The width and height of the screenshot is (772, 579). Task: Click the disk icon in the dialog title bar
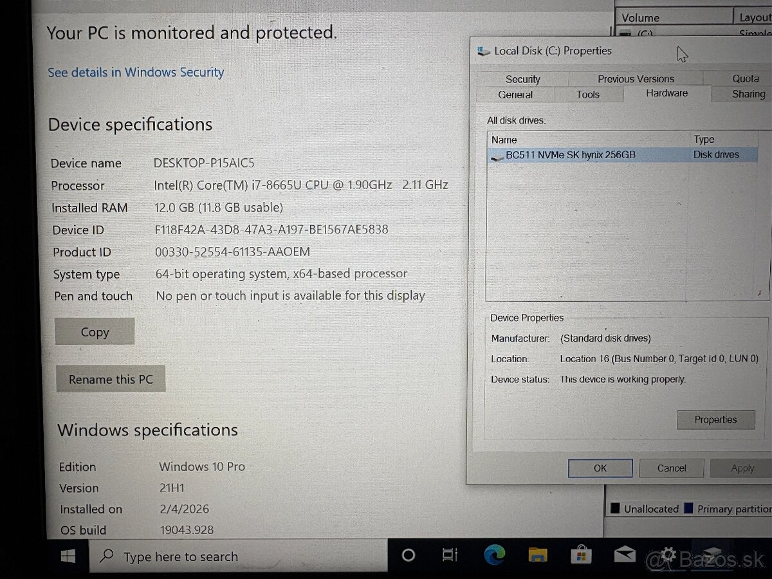point(482,51)
